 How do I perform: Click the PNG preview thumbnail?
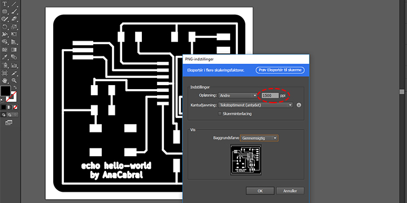[x=246, y=160]
